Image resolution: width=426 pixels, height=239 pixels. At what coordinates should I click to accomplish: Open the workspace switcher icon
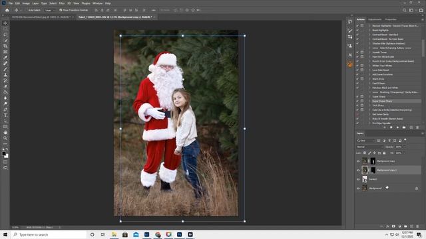pyautogui.click(x=411, y=10)
